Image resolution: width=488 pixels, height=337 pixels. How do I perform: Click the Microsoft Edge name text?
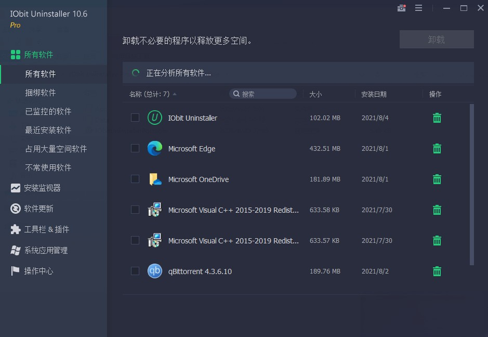tap(192, 149)
